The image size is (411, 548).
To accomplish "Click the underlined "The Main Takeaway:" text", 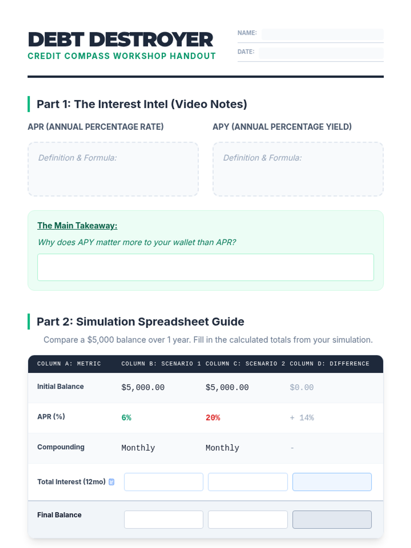I will 77,226.
